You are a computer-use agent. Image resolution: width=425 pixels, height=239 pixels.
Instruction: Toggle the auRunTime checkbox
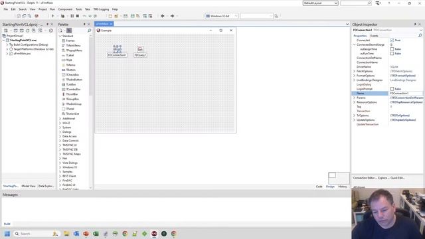(x=392, y=53)
